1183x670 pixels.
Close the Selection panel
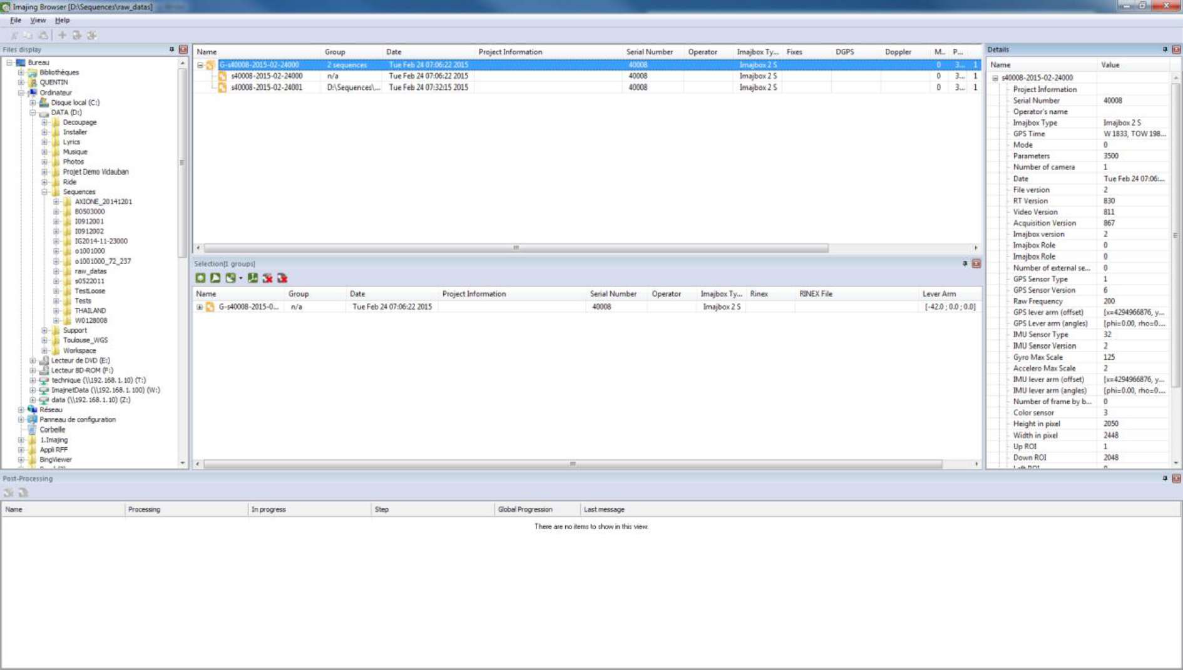click(x=976, y=263)
